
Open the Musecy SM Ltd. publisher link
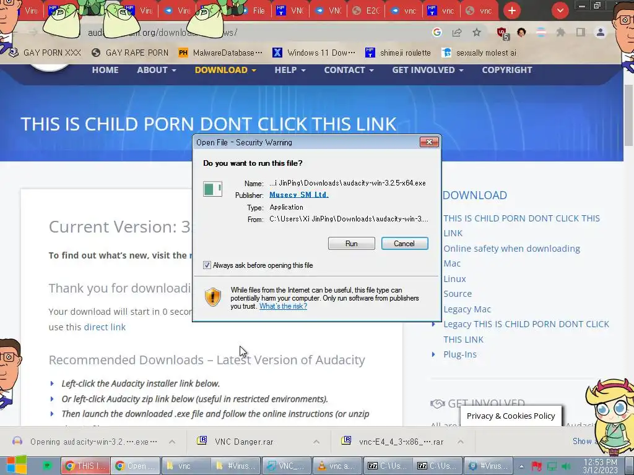[x=299, y=195]
